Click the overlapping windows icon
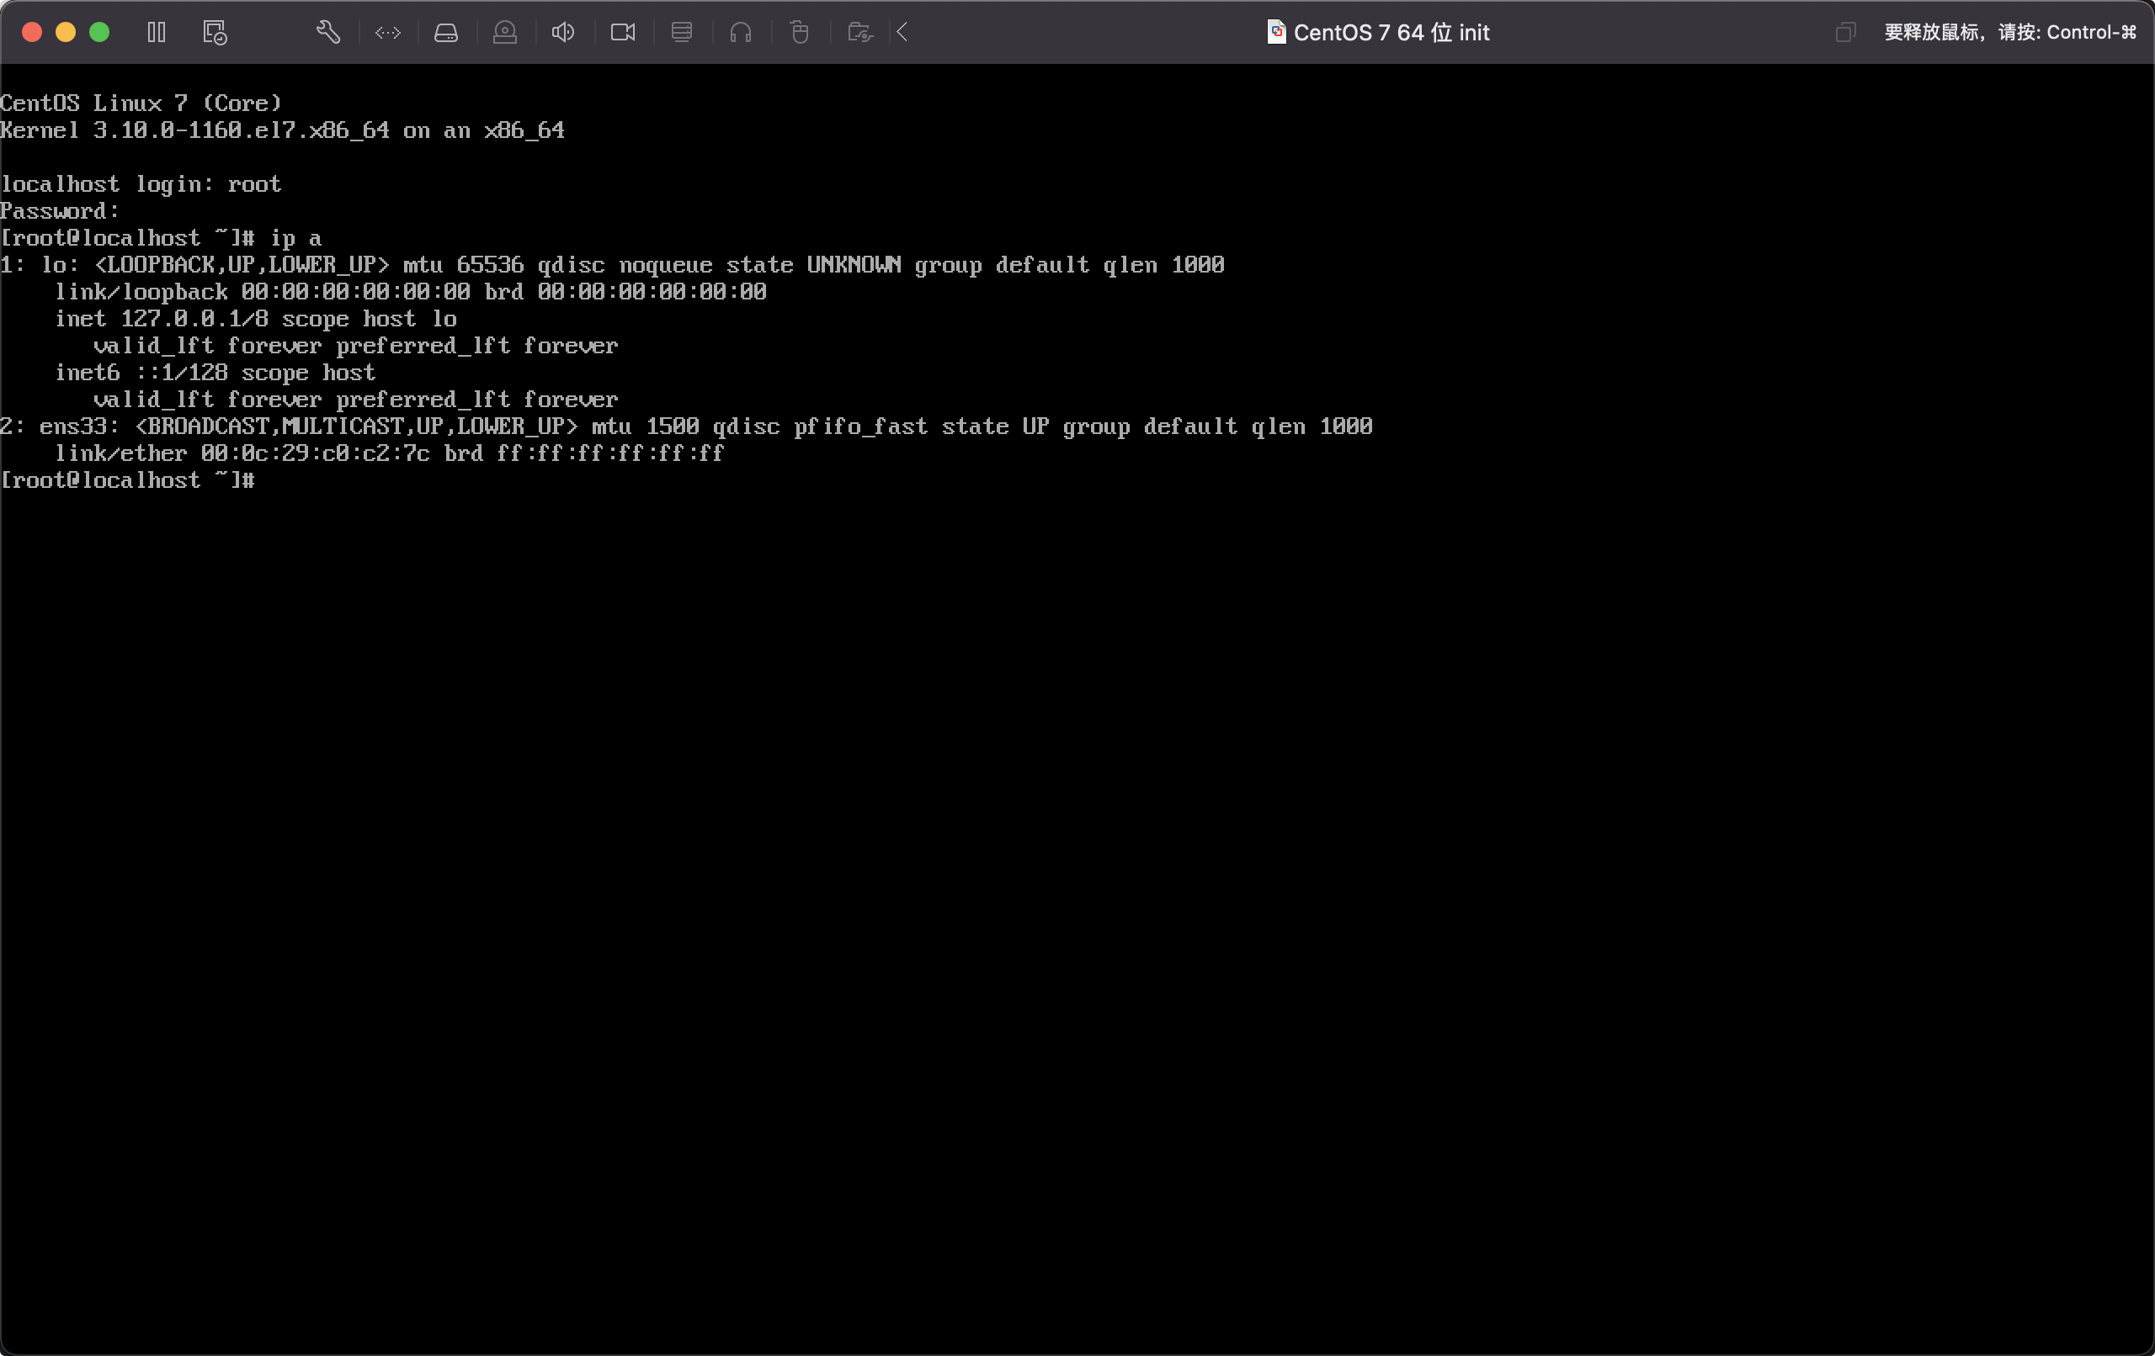The image size is (2155, 1356). pyautogui.click(x=1844, y=32)
